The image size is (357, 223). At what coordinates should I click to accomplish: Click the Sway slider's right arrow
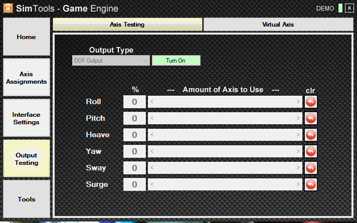pyautogui.click(x=298, y=168)
